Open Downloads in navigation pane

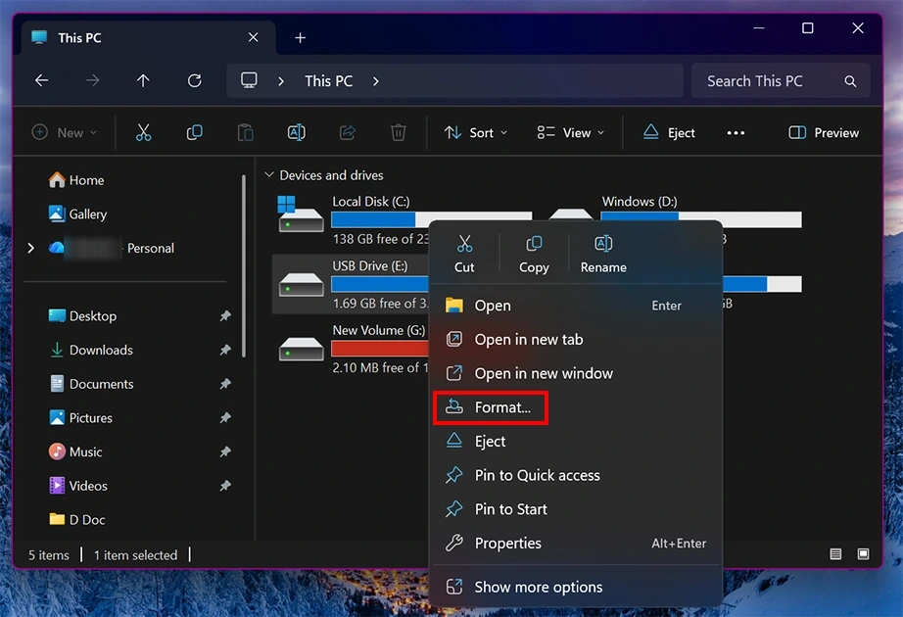pyautogui.click(x=91, y=350)
